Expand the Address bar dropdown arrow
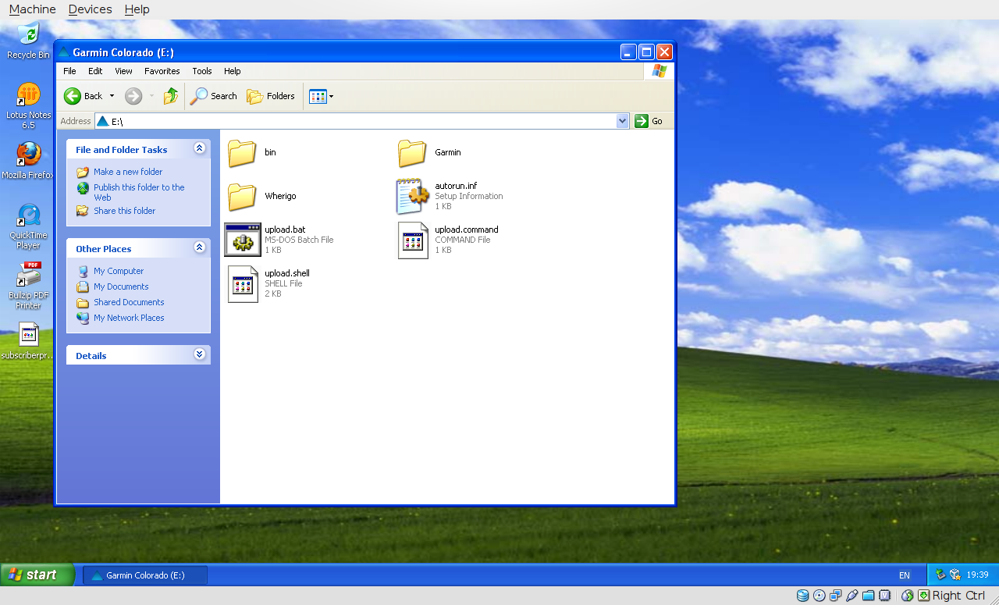Image resolution: width=999 pixels, height=605 pixels. click(x=622, y=121)
